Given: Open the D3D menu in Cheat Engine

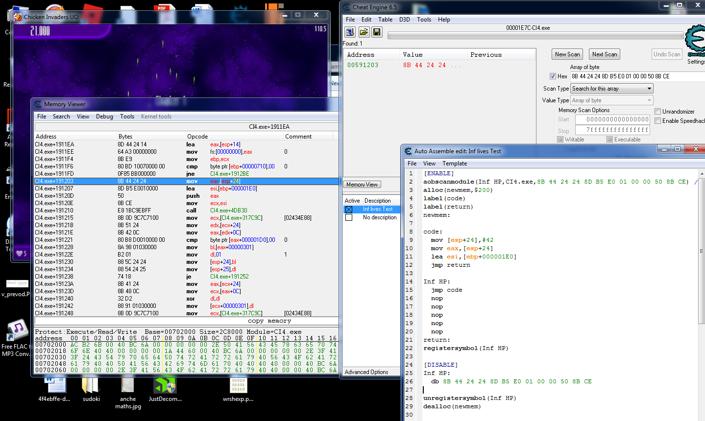Looking at the screenshot, I should click(x=404, y=20).
